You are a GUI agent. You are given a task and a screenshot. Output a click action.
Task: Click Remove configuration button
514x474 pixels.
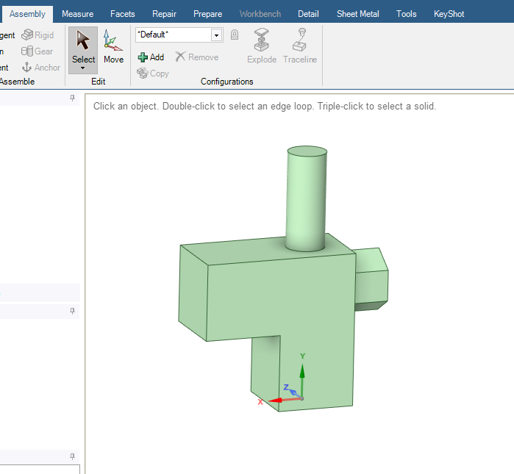tap(196, 57)
